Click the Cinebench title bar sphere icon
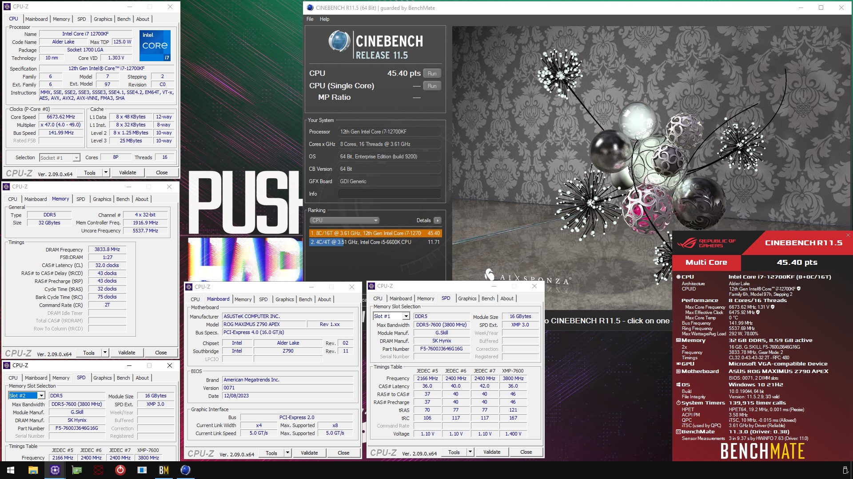 point(310,8)
